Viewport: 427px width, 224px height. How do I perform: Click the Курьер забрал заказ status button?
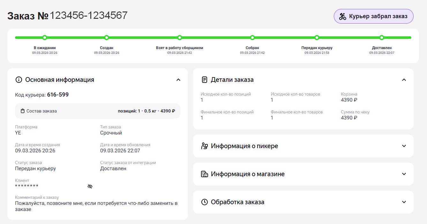click(374, 16)
